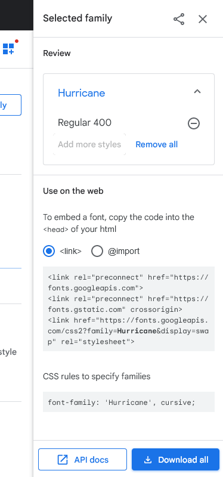Open the API docs text label
The width and height of the screenshot is (223, 477).
point(91,460)
